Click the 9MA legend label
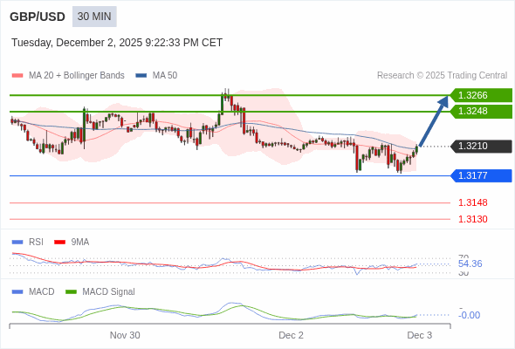This screenshot has height=349, width=515. (x=80, y=243)
